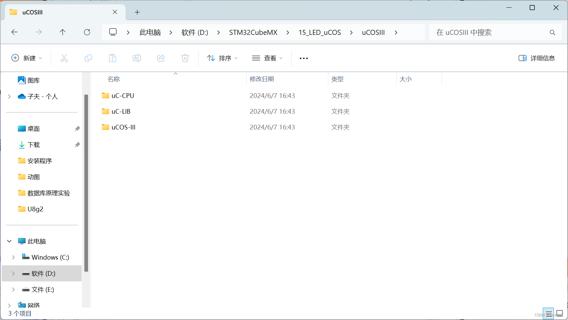The image size is (568, 320).
Task: Open the 查看 view dropdown
Action: (267, 58)
